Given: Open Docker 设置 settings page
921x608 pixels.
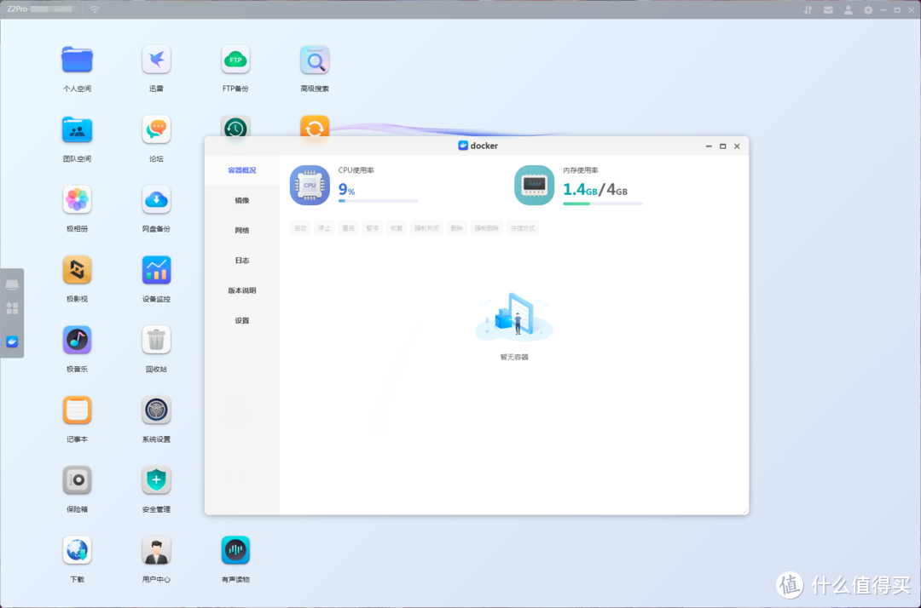Looking at the screenshot, I should point(242,321).
